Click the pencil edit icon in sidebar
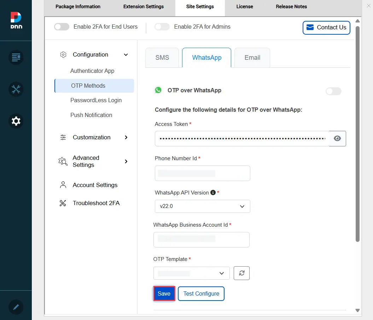Image resolution: width=373 pixels, height=320 pixels. pyautogui.click(x=16, y=307)
